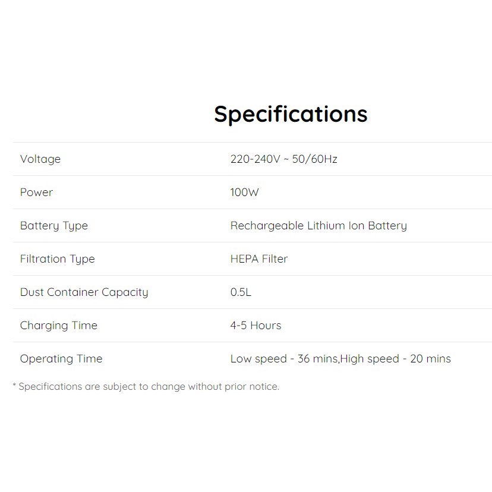Click the specifications subject to change footnote
Image resolution: width=492 pixels, height=492 pixels.
pyautogui.click(x=149, y=387)
